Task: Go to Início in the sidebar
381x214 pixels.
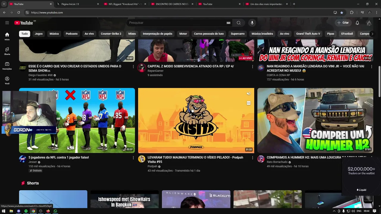Action: click(7, 36)
